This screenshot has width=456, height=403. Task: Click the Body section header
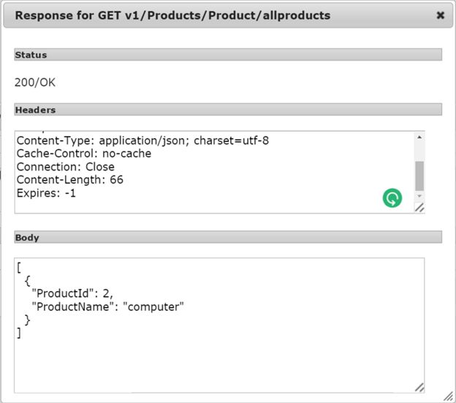tap(228, 238)
